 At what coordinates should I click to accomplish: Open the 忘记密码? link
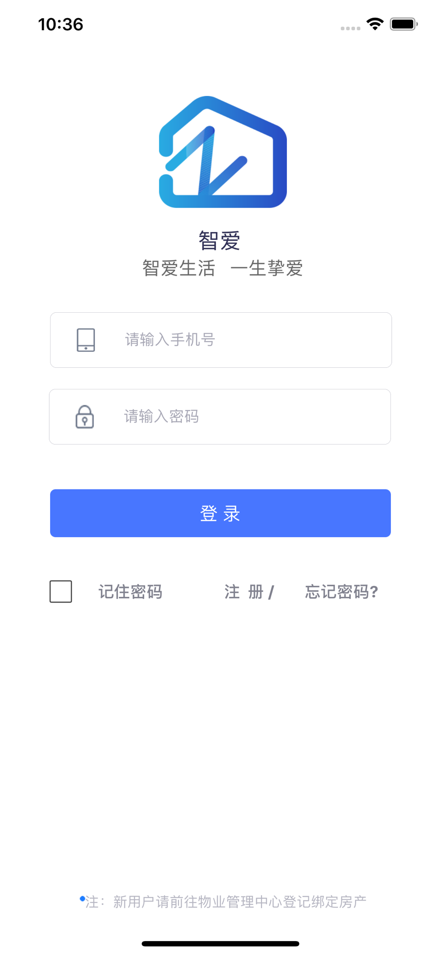click(x=342, y=592)
